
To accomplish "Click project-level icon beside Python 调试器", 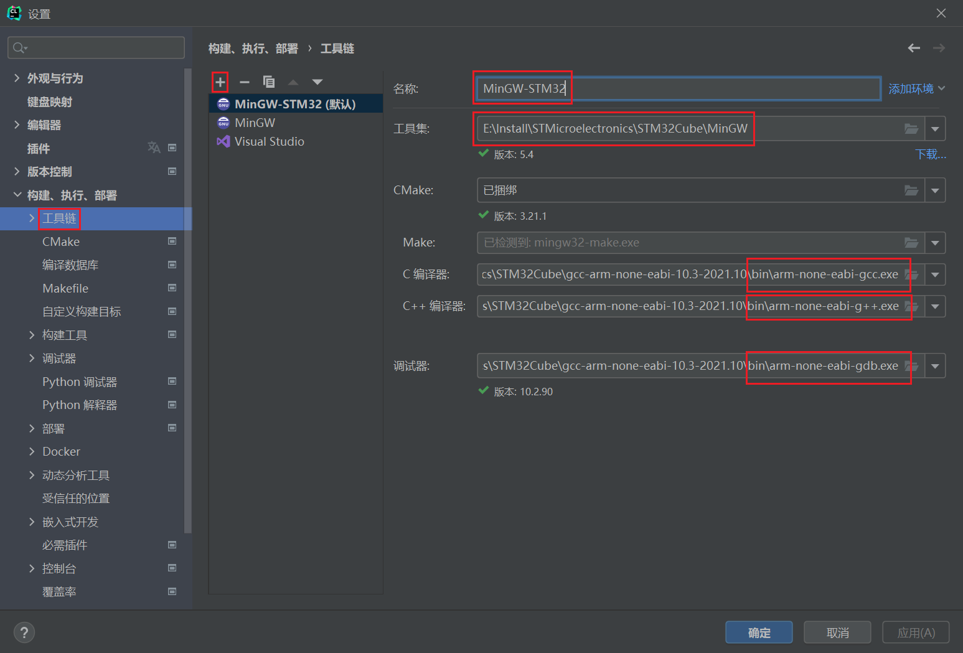I will (x=172, y=382).
